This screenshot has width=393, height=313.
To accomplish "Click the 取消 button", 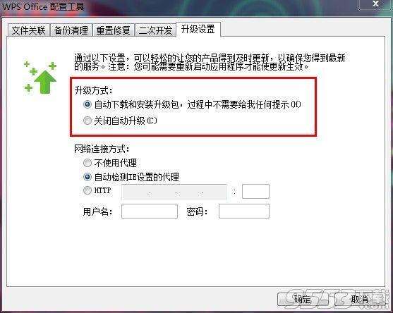I will click(359, 299).
